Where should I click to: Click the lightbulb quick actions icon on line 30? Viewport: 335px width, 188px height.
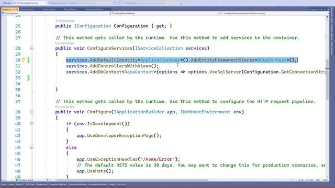click(24, 60)
